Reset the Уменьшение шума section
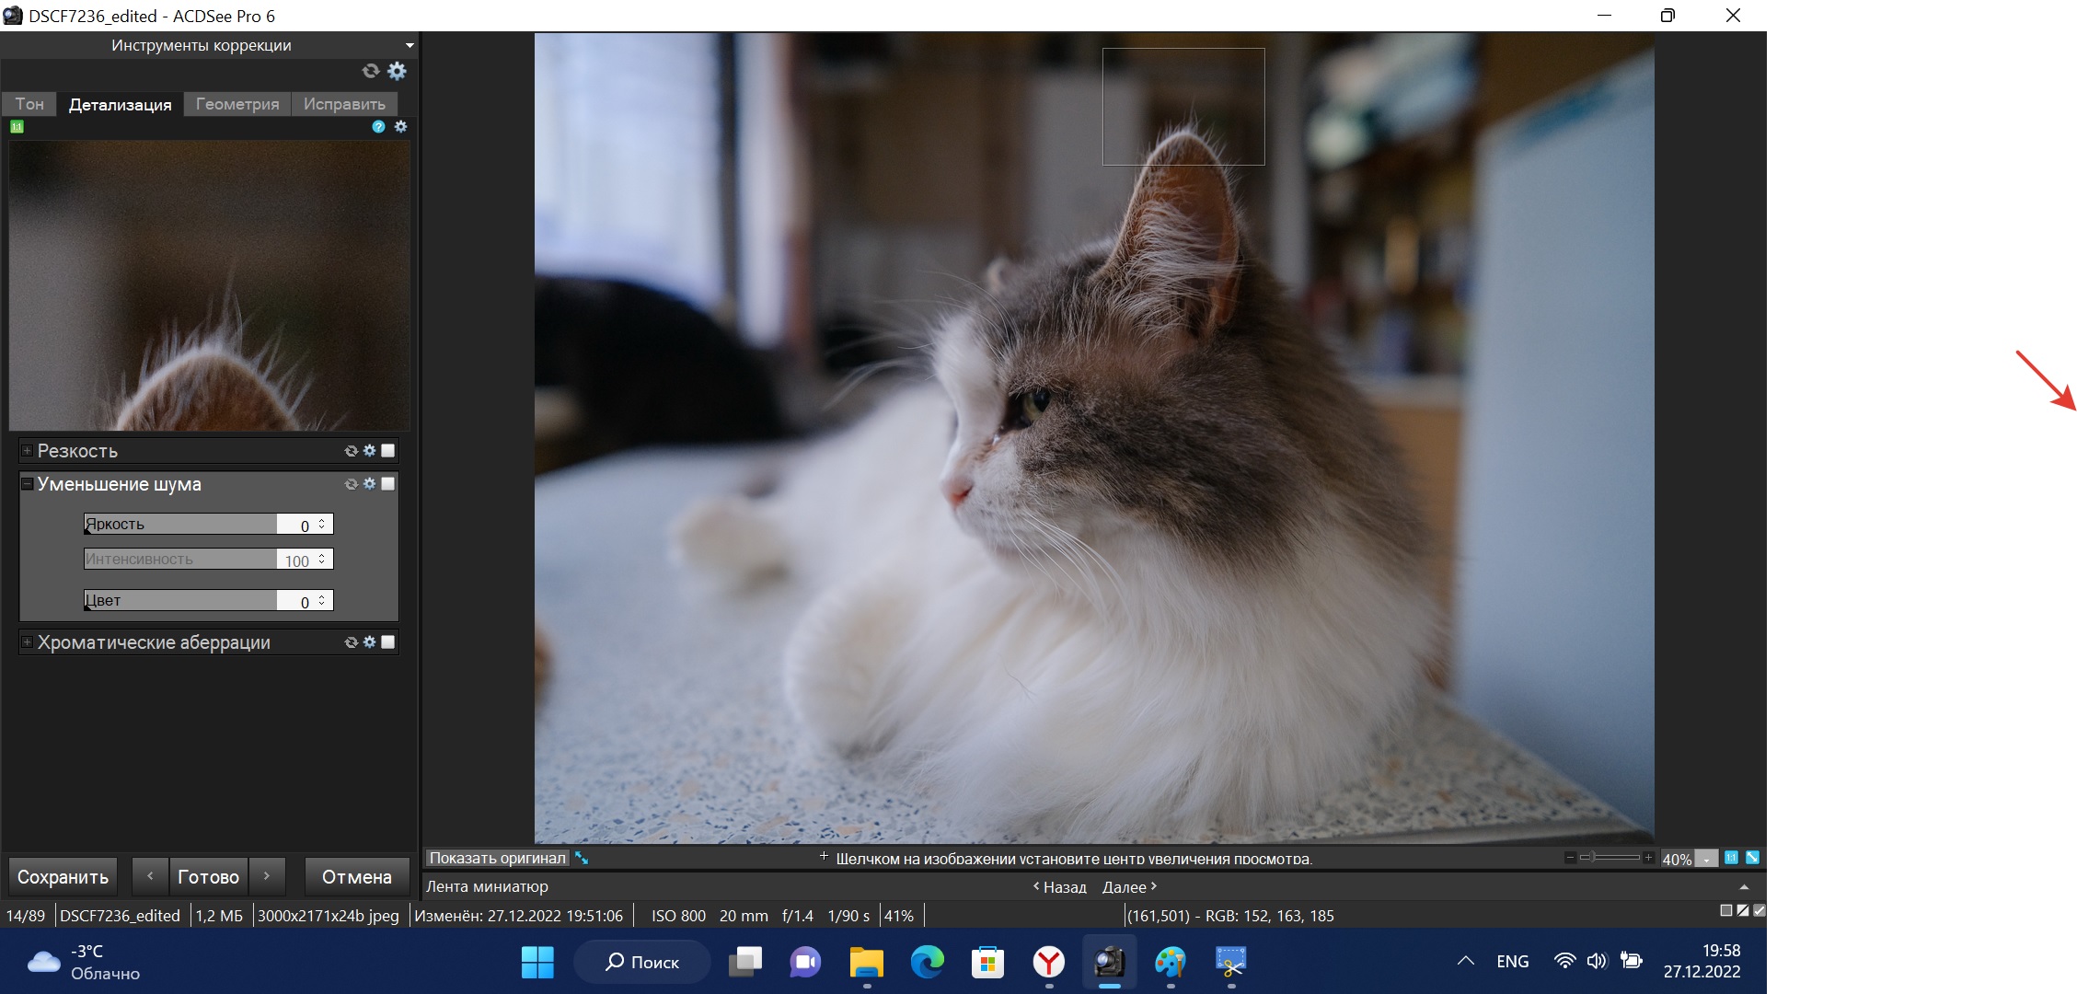Screen dimensions: 2077x994 [351, 484]
